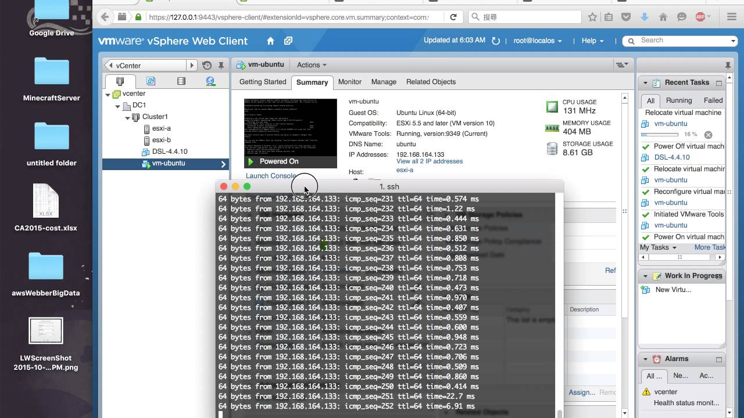Open the Google Drive desktop folder
Image resolution: width=744 pixels, height=418 pixels.
click(x=51, y=19)
